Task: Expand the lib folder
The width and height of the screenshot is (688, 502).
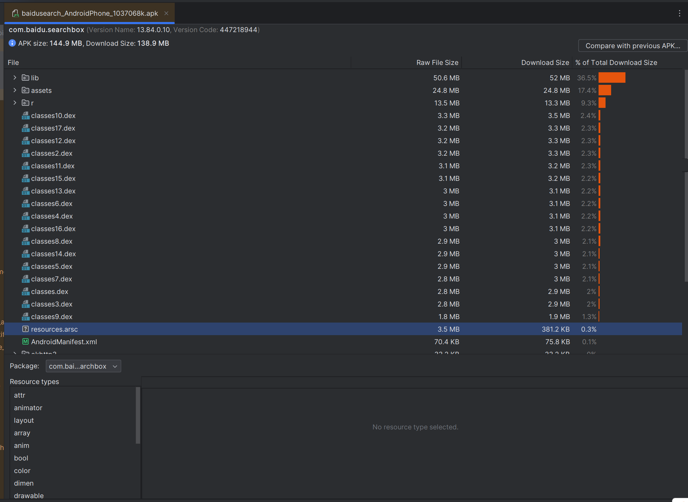Action: [15, 78]
